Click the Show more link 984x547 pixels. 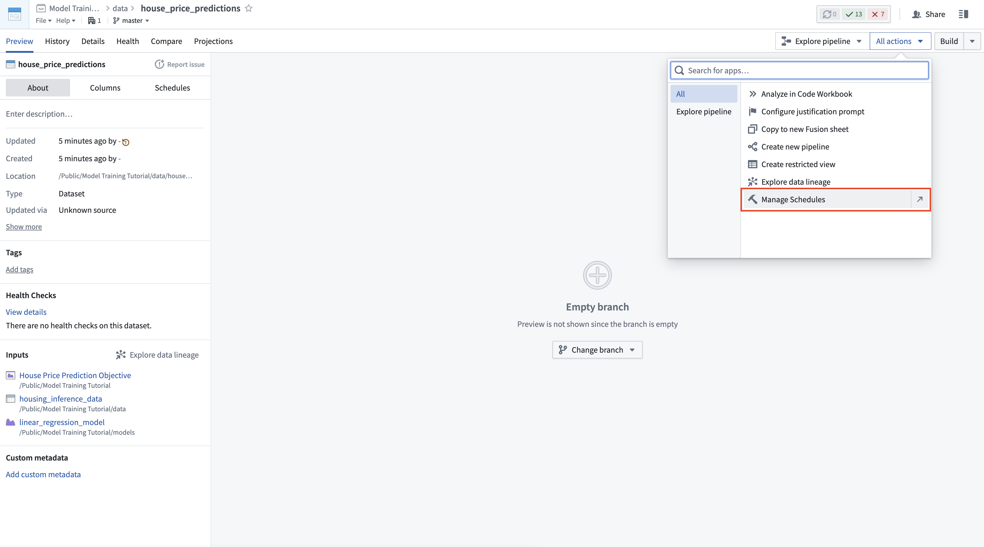coord(24,227)
